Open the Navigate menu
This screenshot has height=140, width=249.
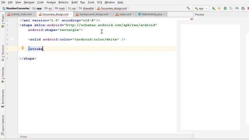coord(29,2)
